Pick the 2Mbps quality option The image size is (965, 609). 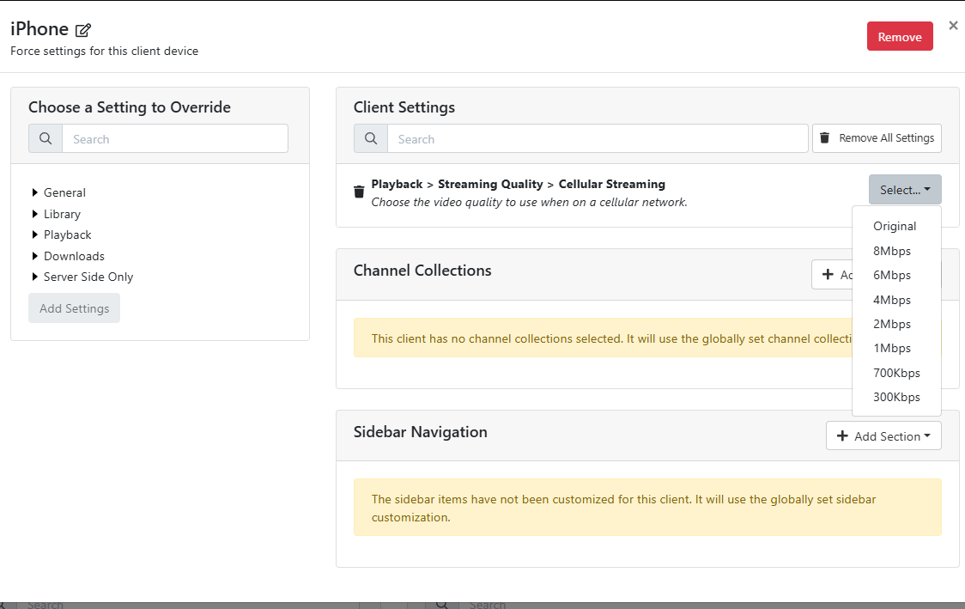pos(892,324)
